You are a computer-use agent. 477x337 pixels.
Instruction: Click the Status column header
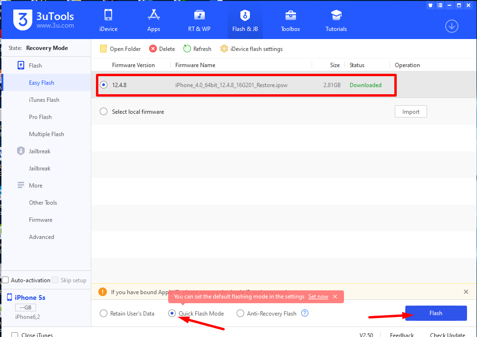pos(357,65)
